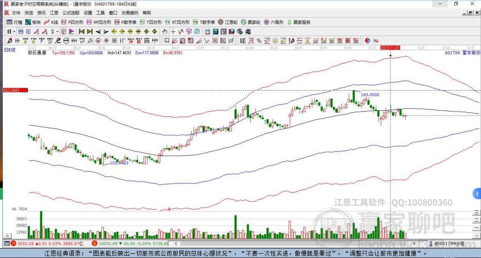This screenshot has width=481, height=258.
Task: Click the Tp=189.1350 value
Action: point(63,53)
